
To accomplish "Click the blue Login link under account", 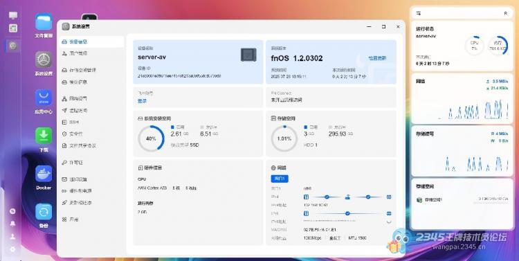I will [x=142, y=101].
